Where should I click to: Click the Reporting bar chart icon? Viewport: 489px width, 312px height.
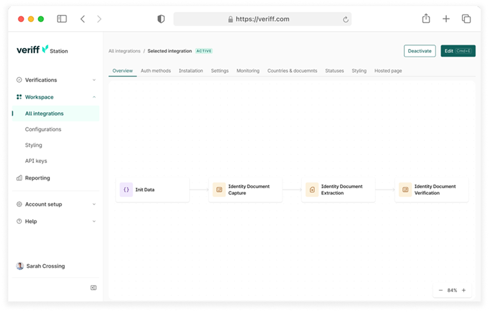(x=19, y=178)
